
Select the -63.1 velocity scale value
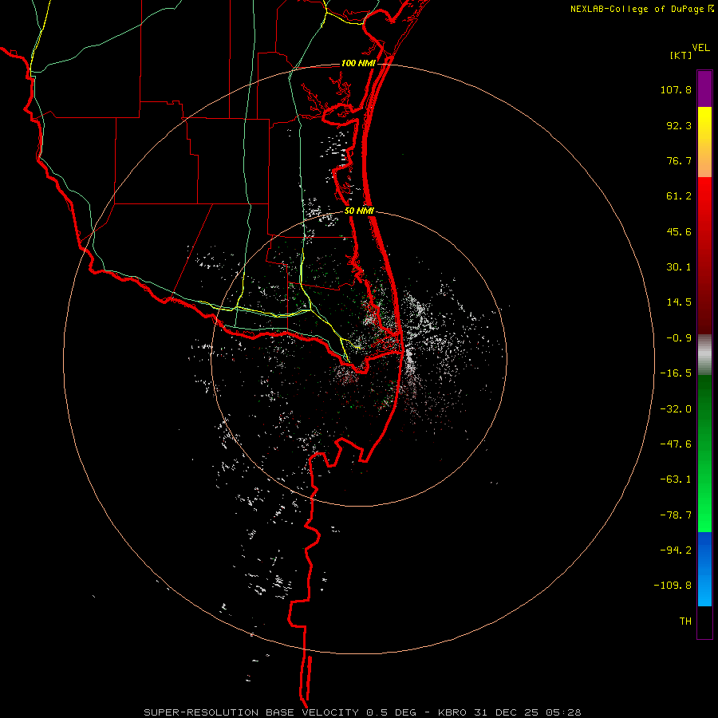coord(676,479)
